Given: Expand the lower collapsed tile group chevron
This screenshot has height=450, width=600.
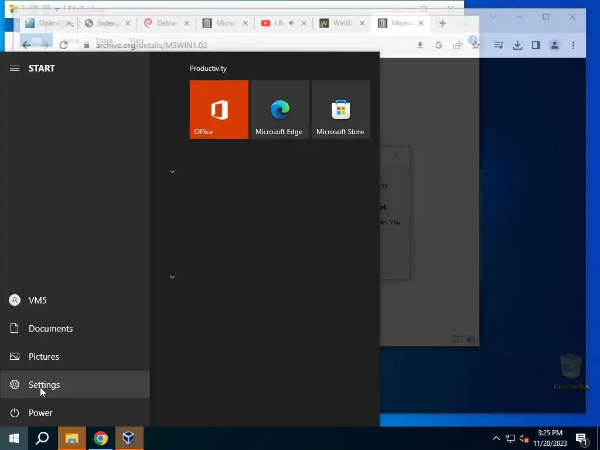Looking at the screenshot, I should click(x=172, y=277).
